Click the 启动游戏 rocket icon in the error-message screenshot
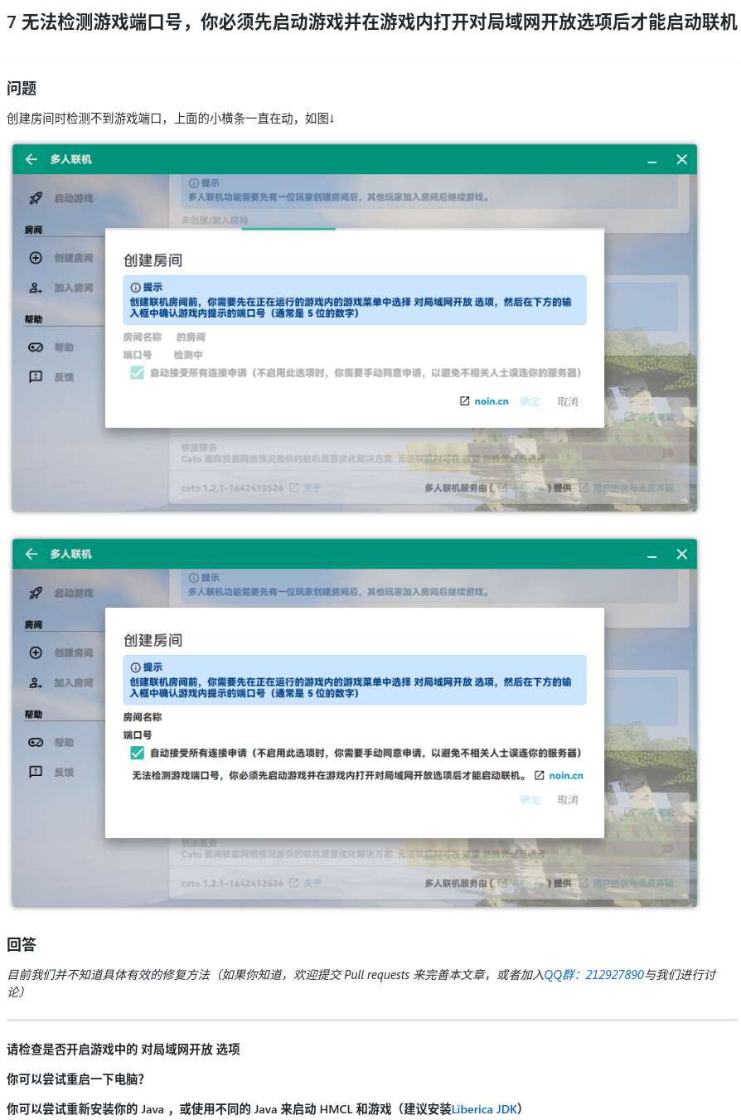 coord(36,593)
